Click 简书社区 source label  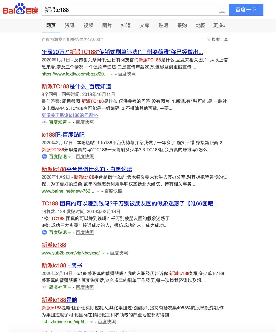(58, 288)
